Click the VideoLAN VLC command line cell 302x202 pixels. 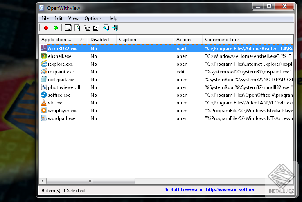pos(249,103)
